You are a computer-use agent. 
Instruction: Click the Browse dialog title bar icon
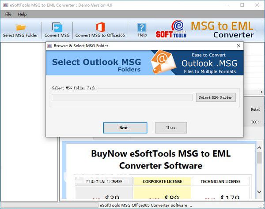[x=49, y=46]
